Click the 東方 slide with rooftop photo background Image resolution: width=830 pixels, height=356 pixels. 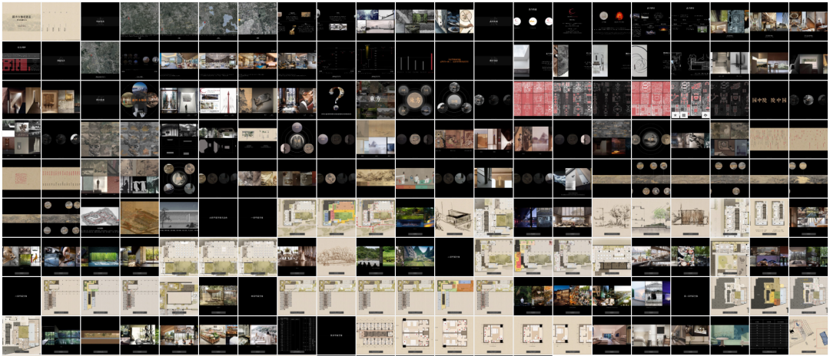coord(374,99)
